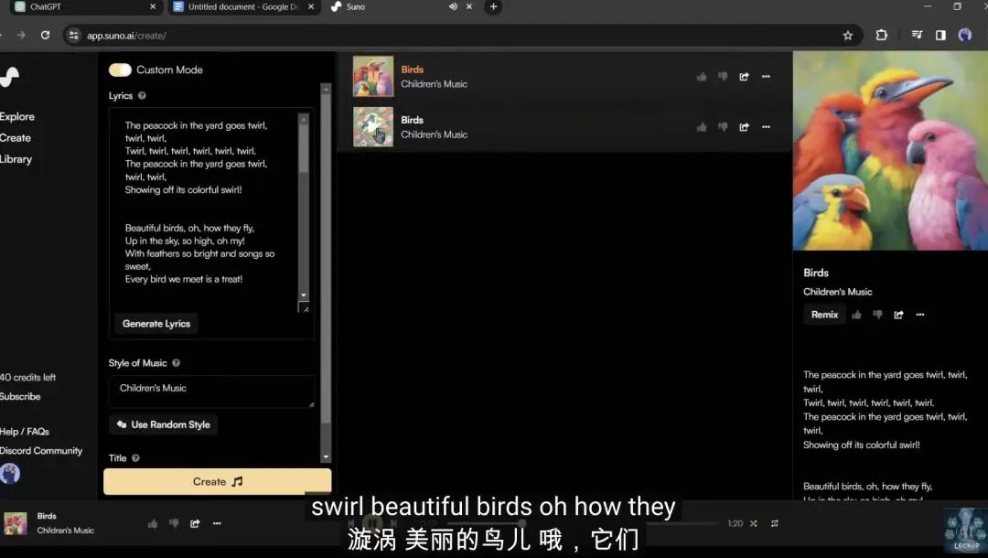This screenshot has height=558, width=988.
Task: Like the song in player bar
Action: pyautogui.click(x=153, y=523)
